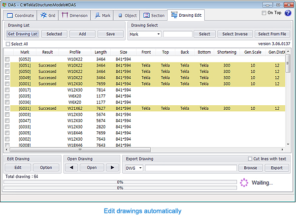Open the Coordinate tab
The image size is (296, 217).
(20, 15)
